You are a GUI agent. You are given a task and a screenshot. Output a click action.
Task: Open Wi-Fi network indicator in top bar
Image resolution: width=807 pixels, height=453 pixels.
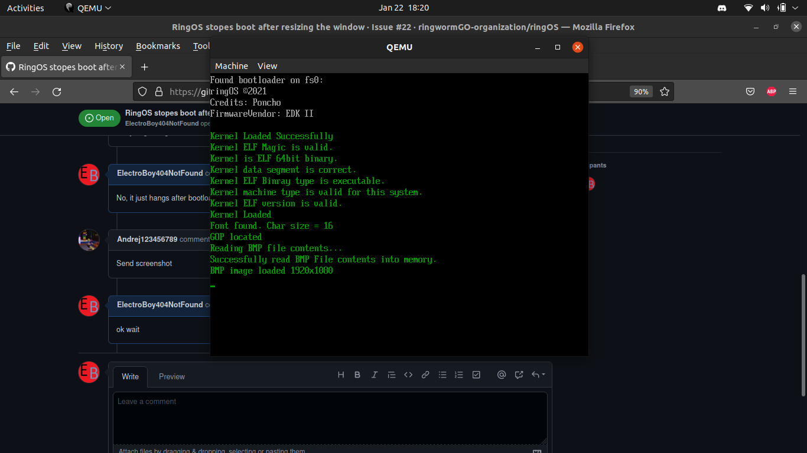click(749, 8)
